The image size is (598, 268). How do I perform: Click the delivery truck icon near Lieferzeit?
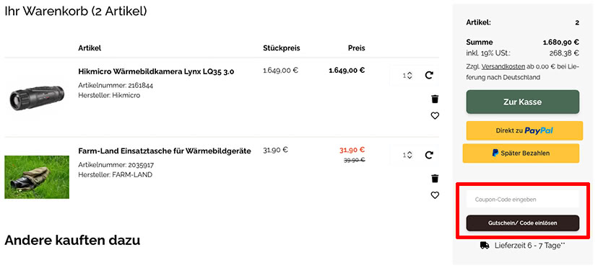485,246
